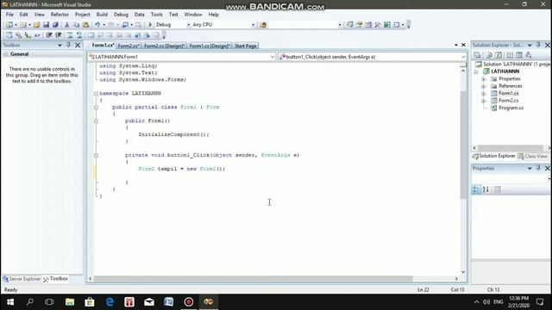Viewport: 552px width, 310px height.
Task: Click the Find in Files icon next to Any CPU
Action: coord(263,25)
